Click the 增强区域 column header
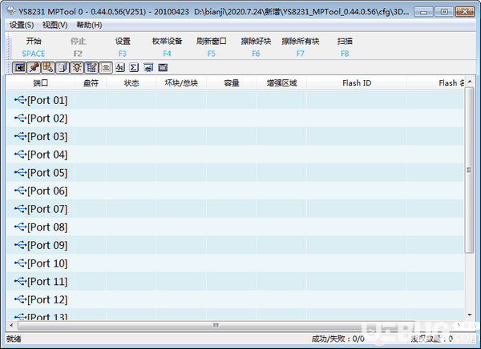The width and height of the screenshot is (481, 349). point(281,83)
